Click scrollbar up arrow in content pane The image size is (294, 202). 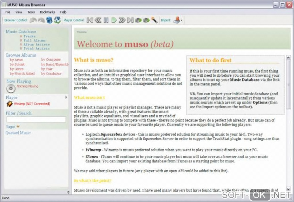tap(288, 58)
